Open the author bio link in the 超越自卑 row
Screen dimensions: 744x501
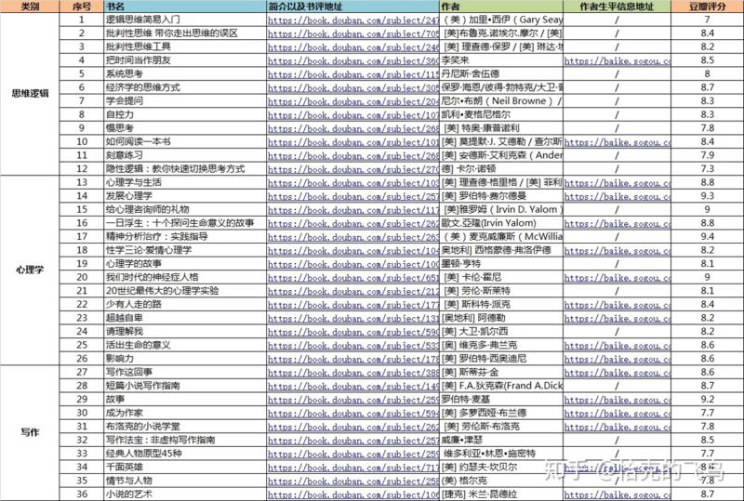click(618, 318)
